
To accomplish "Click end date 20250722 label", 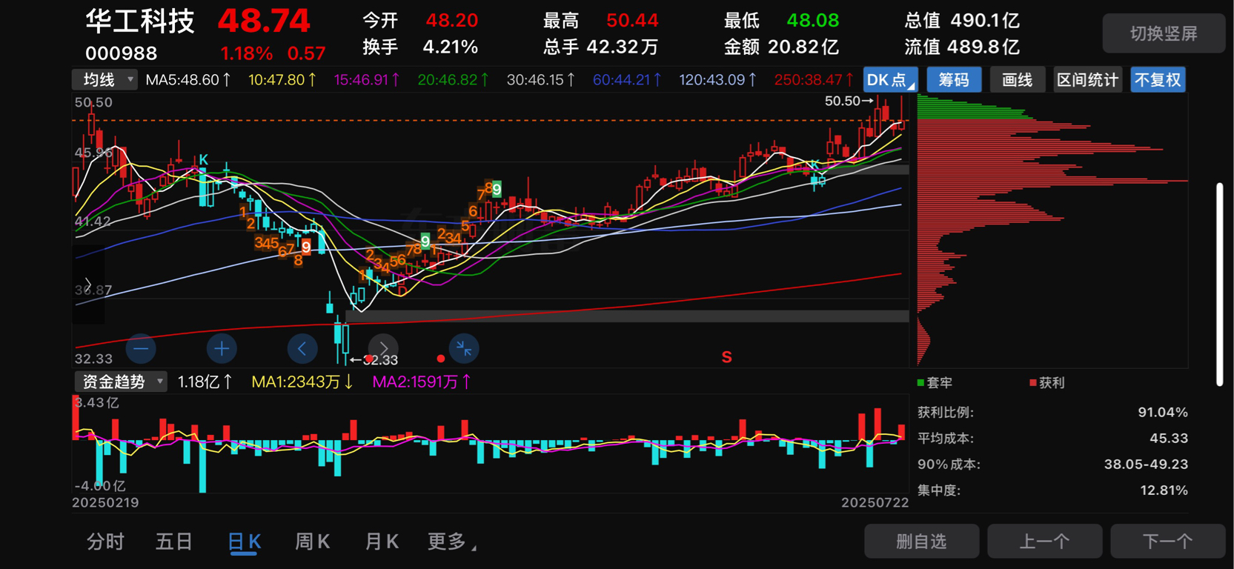I will 875,502.
